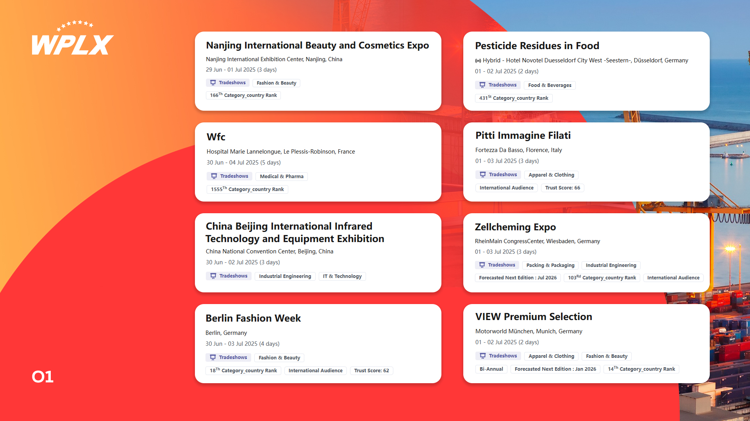Click Tradeshows icon on Pitti Immagine Filati card

pyautogui.click(x=483, y=175)
